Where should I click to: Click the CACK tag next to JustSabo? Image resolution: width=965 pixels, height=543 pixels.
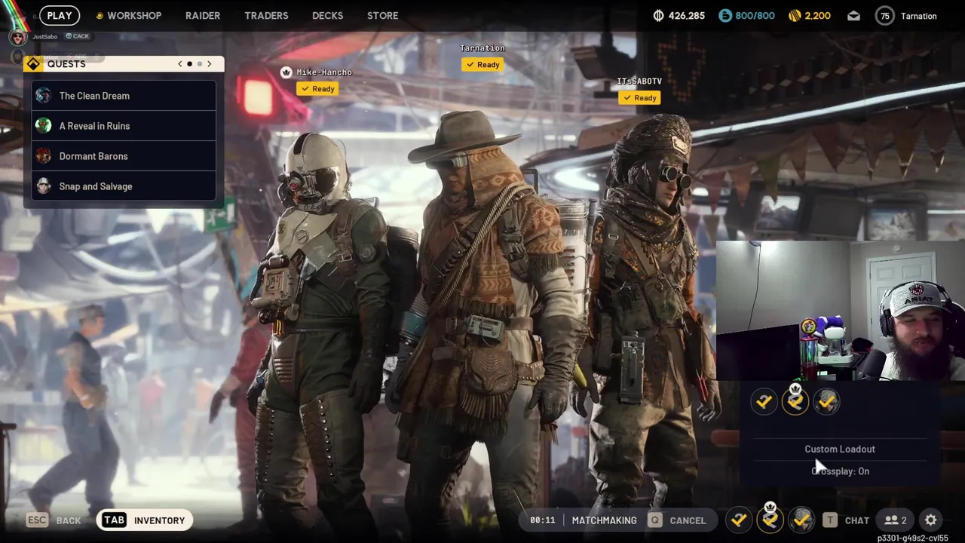[77, 36]
